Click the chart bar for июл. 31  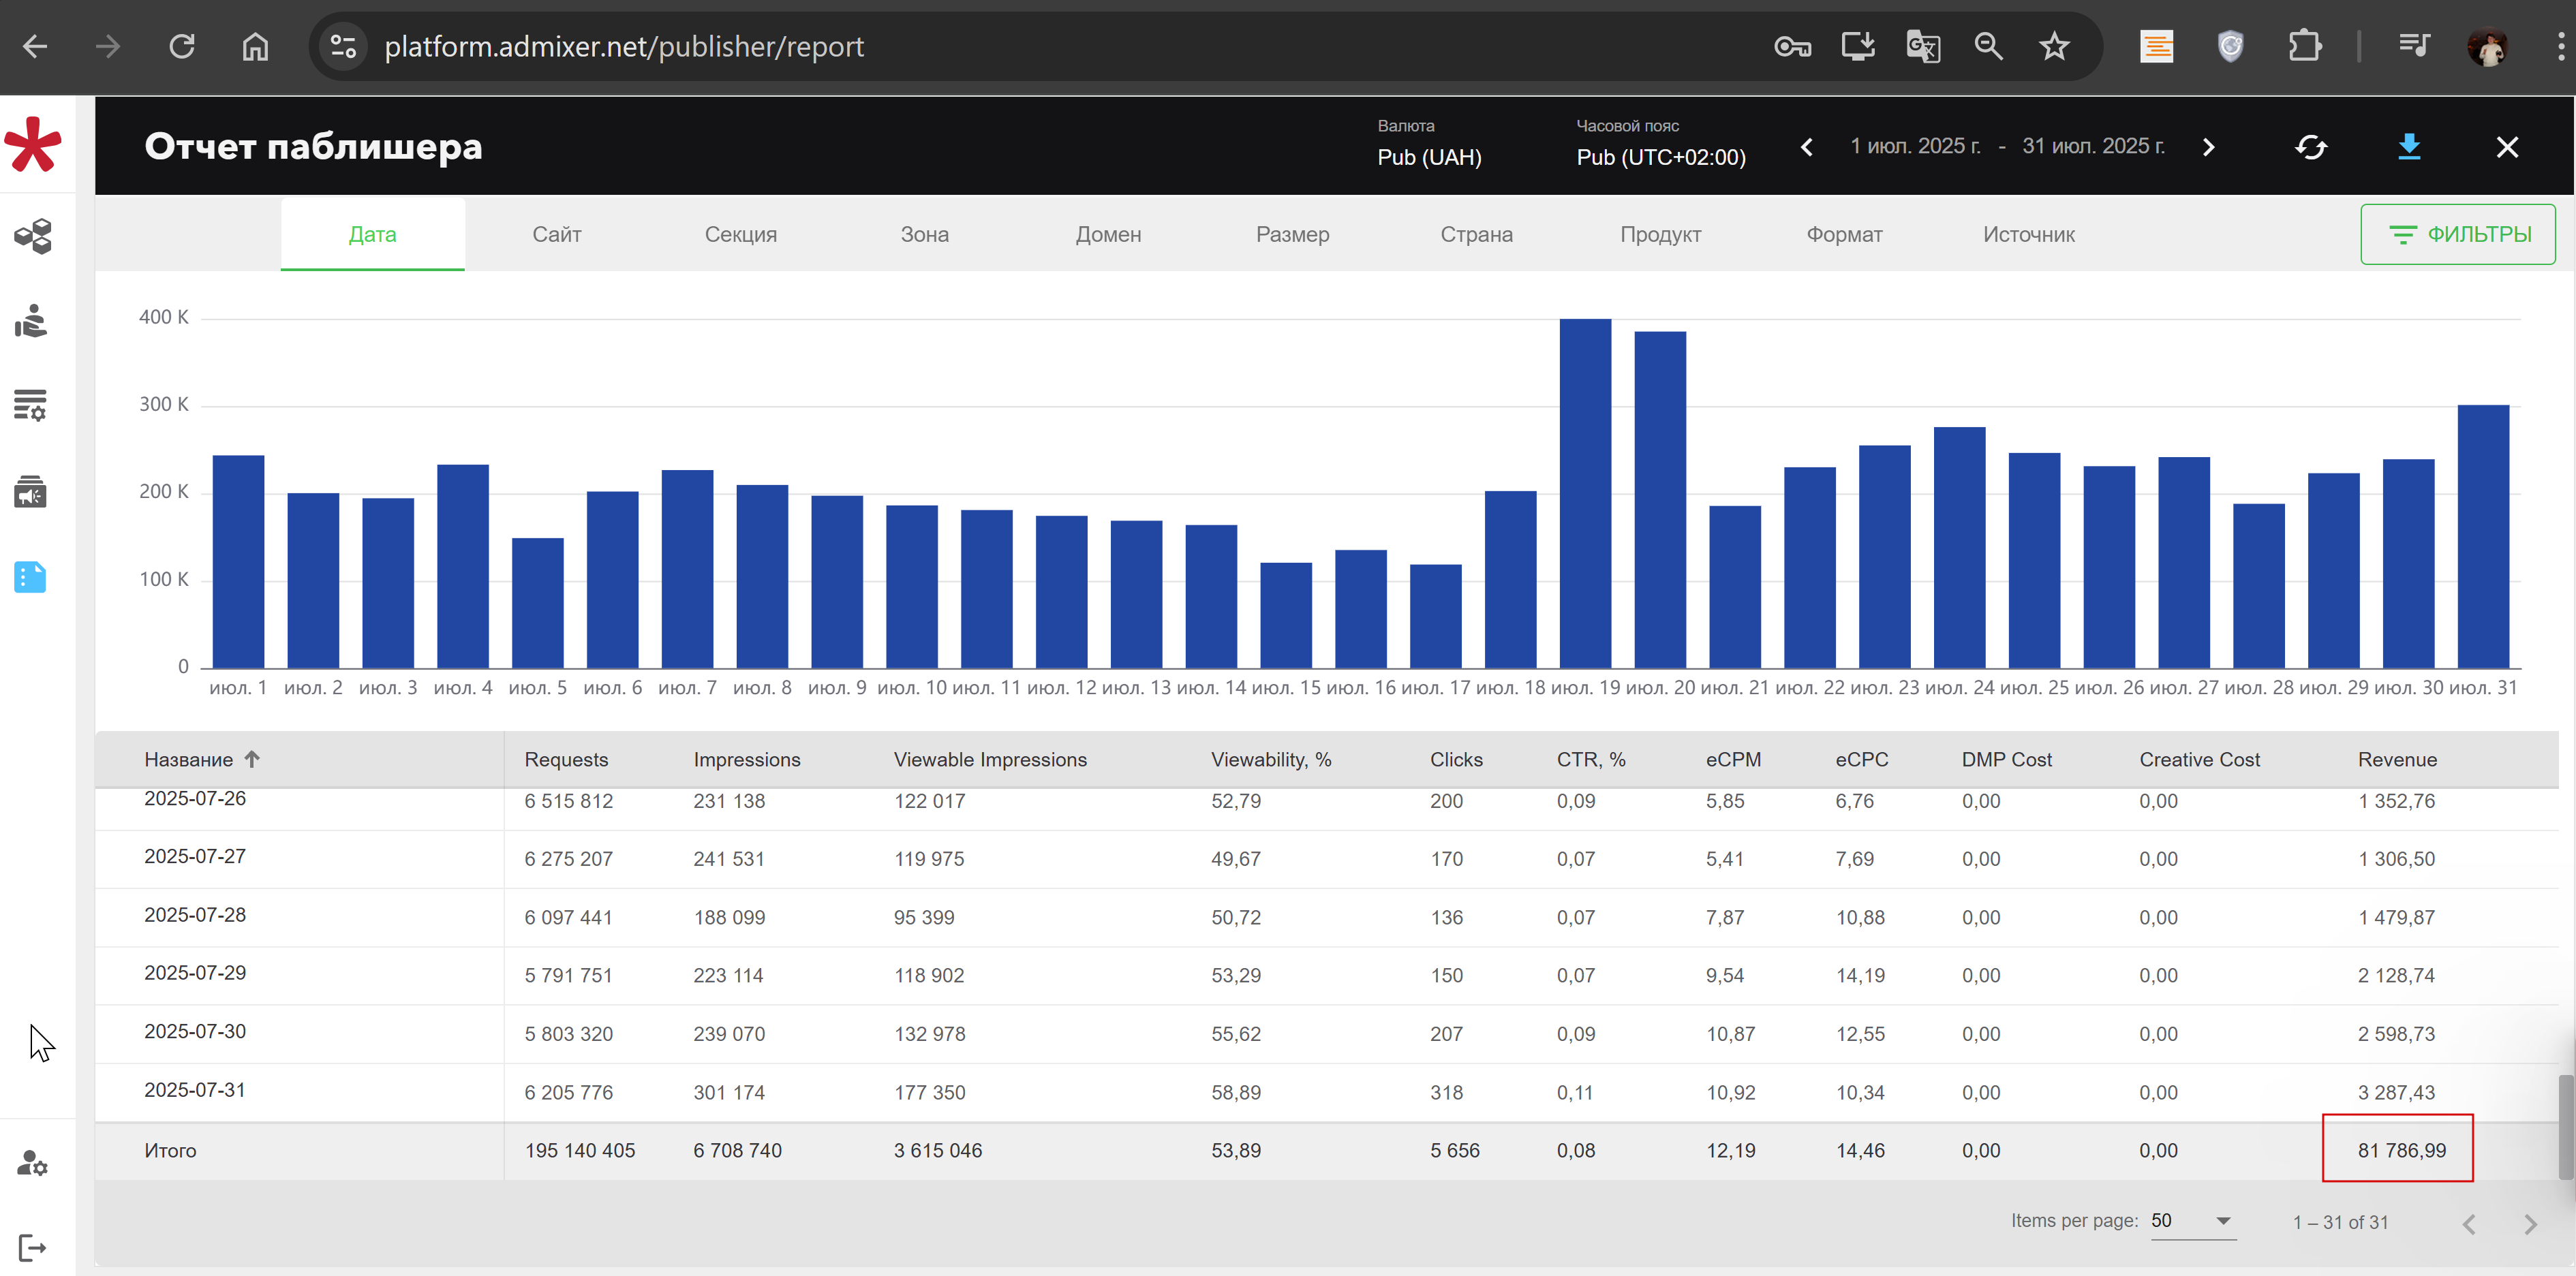pos(2483,536)
